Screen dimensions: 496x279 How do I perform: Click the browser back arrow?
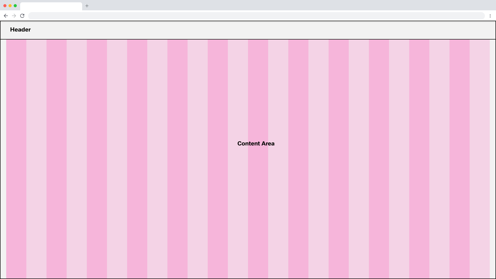click(6, 16)
